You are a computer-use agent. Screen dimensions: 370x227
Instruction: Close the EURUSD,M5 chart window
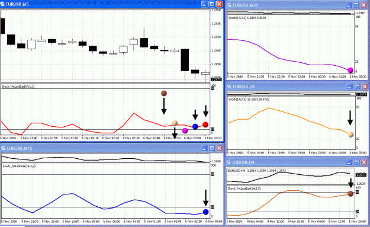(x=219, y=4)
